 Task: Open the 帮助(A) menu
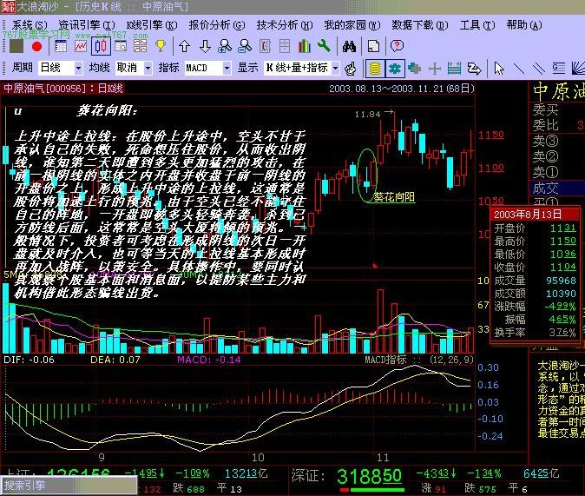coord(524,25)
